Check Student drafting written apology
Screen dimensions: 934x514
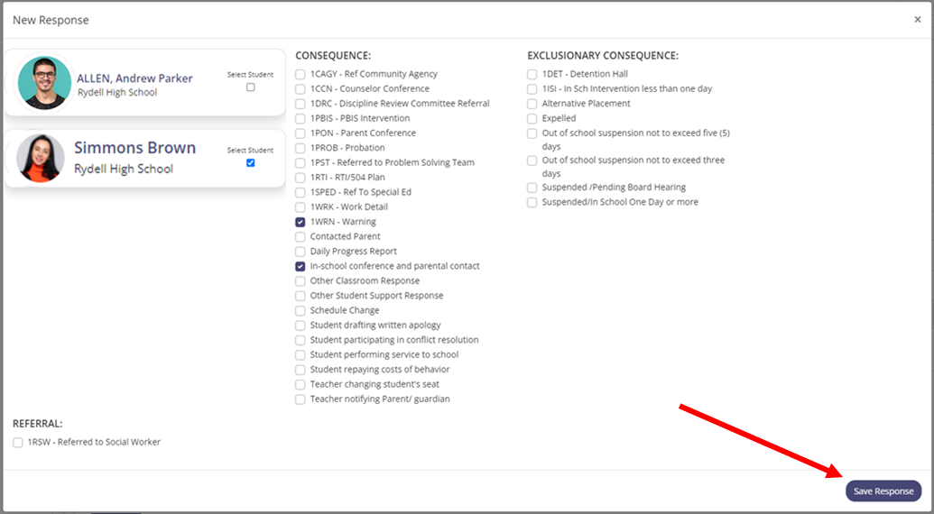(x=301, y=326)
